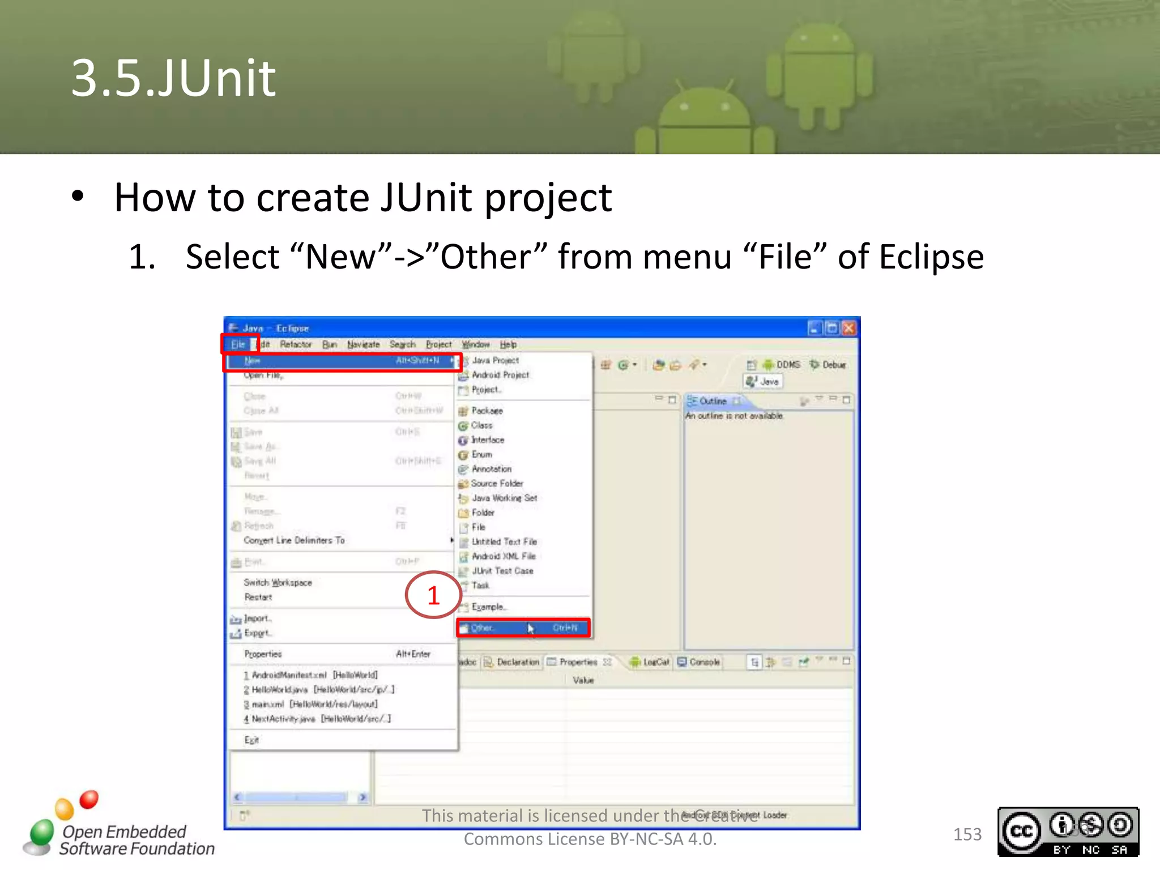1160x870 pixels.
Task: Open the Run menu
Action: [x=330, y=344]
